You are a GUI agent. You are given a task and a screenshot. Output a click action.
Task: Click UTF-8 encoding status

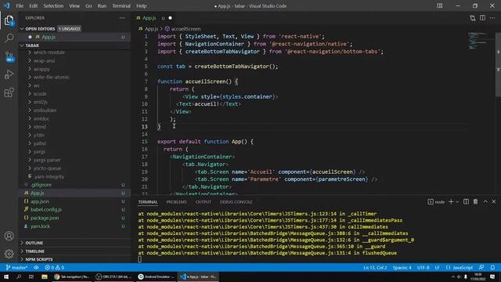point(423,268)
